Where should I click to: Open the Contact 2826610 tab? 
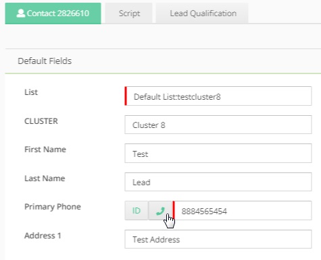coord(53,13)
